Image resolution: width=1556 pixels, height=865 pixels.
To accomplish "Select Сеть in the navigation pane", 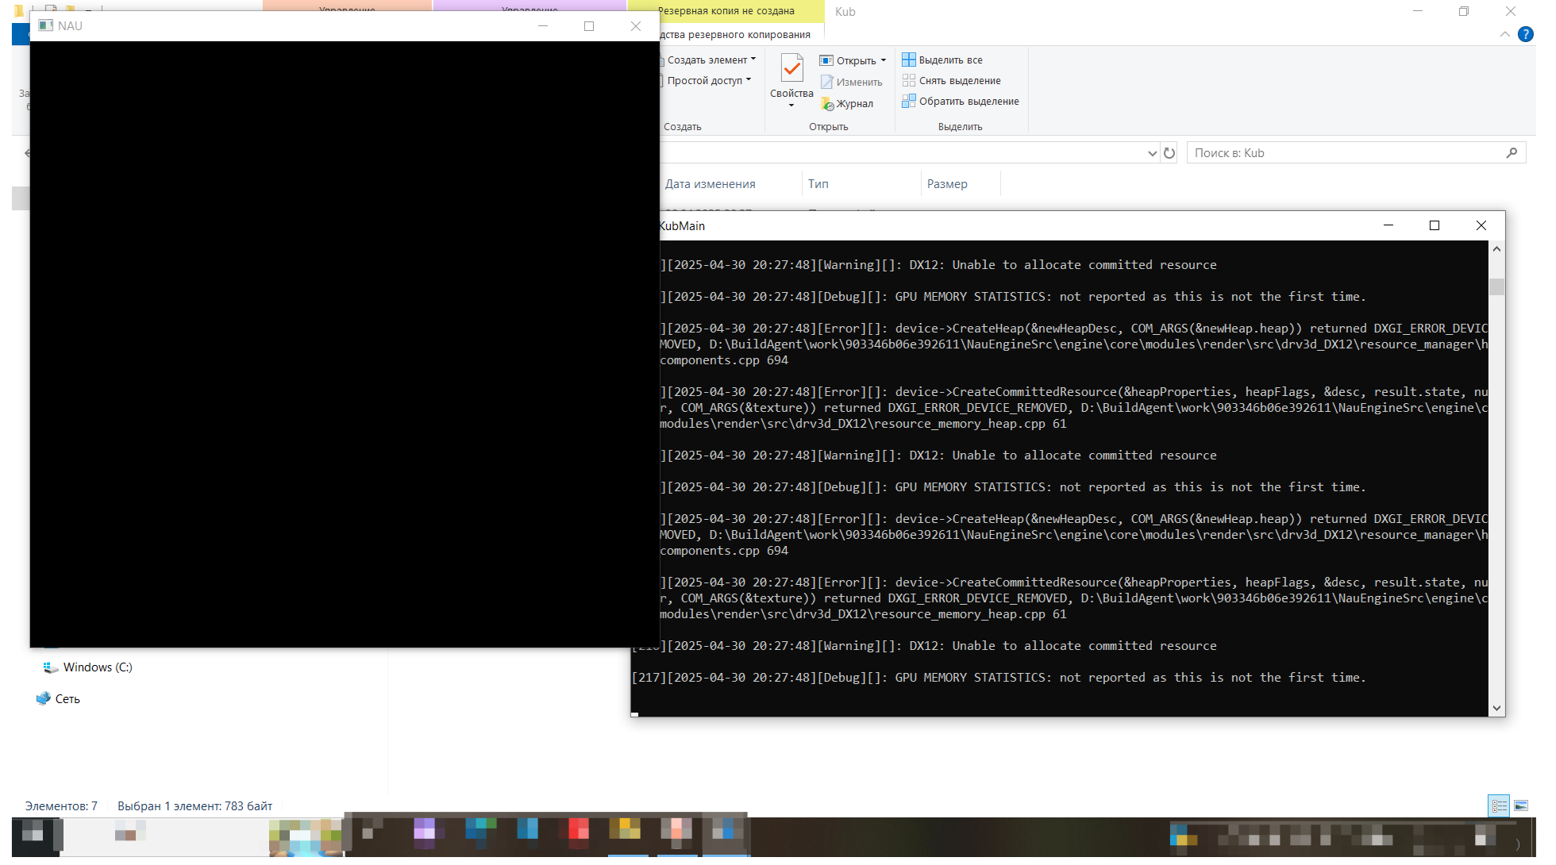I will point(67,699).
